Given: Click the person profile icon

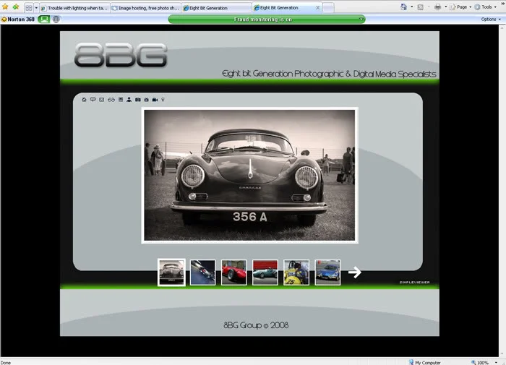Looking at the screenshot, I should (x=129, y=100).
